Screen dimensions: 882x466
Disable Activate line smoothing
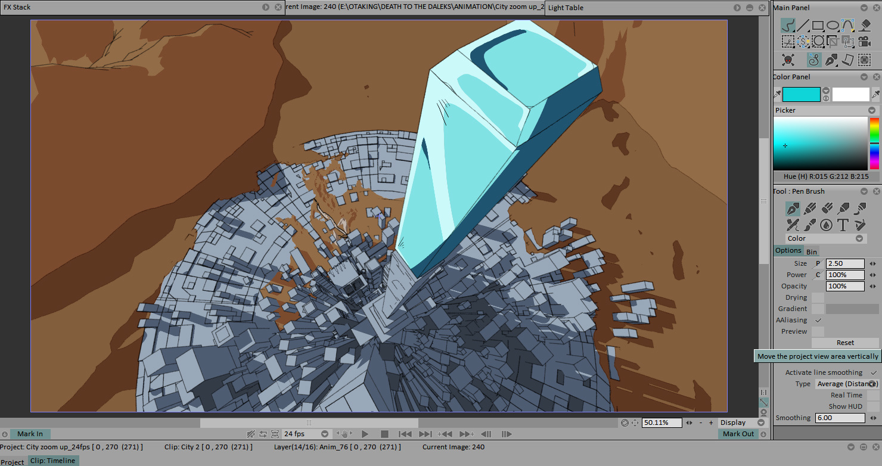point(873,372)
